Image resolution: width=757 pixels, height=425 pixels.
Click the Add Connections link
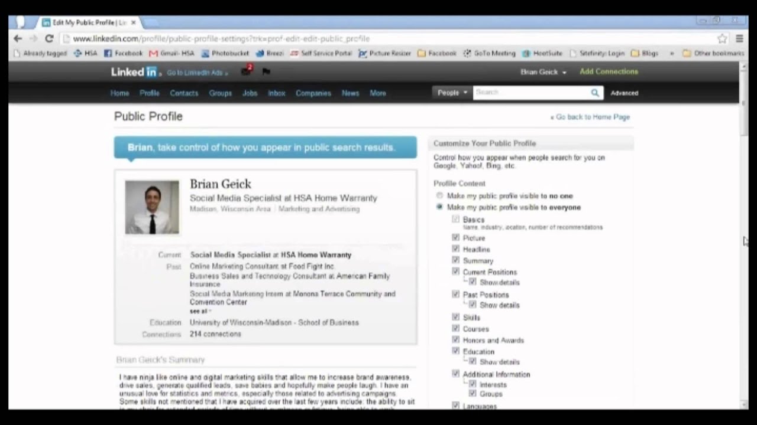pyautogui.click(x=609, y=71)
